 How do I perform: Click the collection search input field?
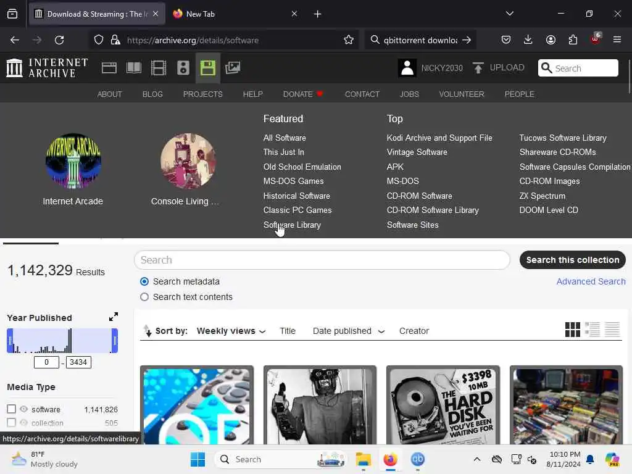click(x=322, y=260)
